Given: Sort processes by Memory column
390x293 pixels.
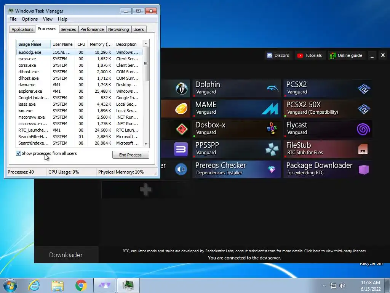Looking at the screenshot, I should tap(101, 44).
